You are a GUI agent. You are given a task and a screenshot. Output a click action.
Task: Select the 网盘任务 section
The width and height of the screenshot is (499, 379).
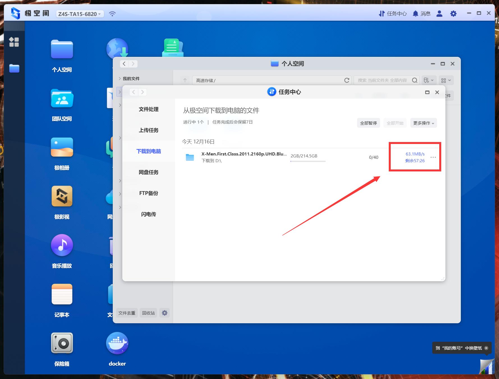point(148,172)
